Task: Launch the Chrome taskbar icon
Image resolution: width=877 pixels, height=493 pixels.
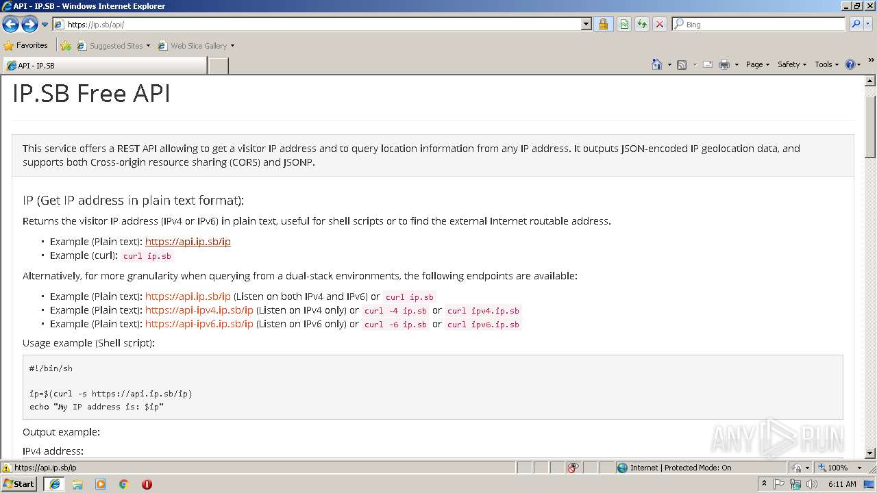Action: coord(124,484)
